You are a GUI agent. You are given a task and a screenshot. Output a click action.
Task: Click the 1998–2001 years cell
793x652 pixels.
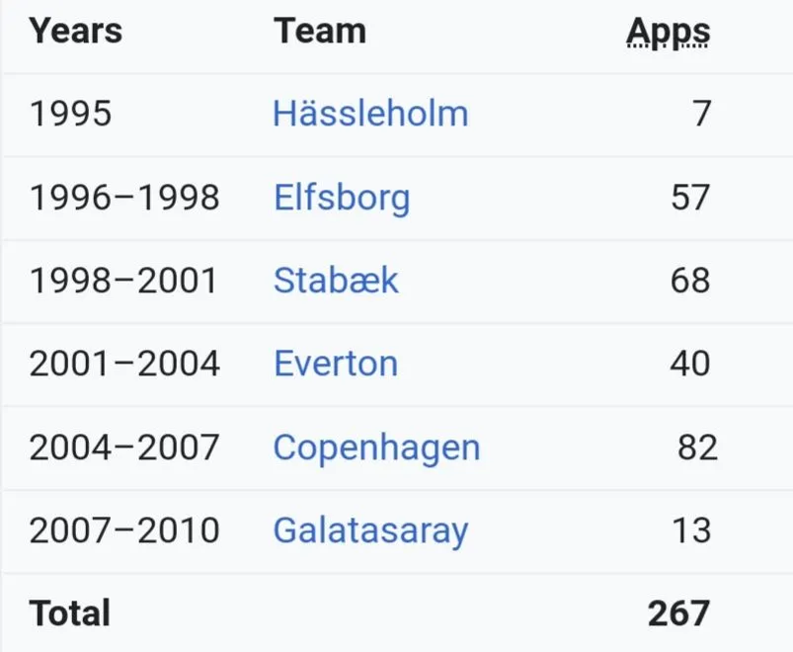[x=123, y=281]
